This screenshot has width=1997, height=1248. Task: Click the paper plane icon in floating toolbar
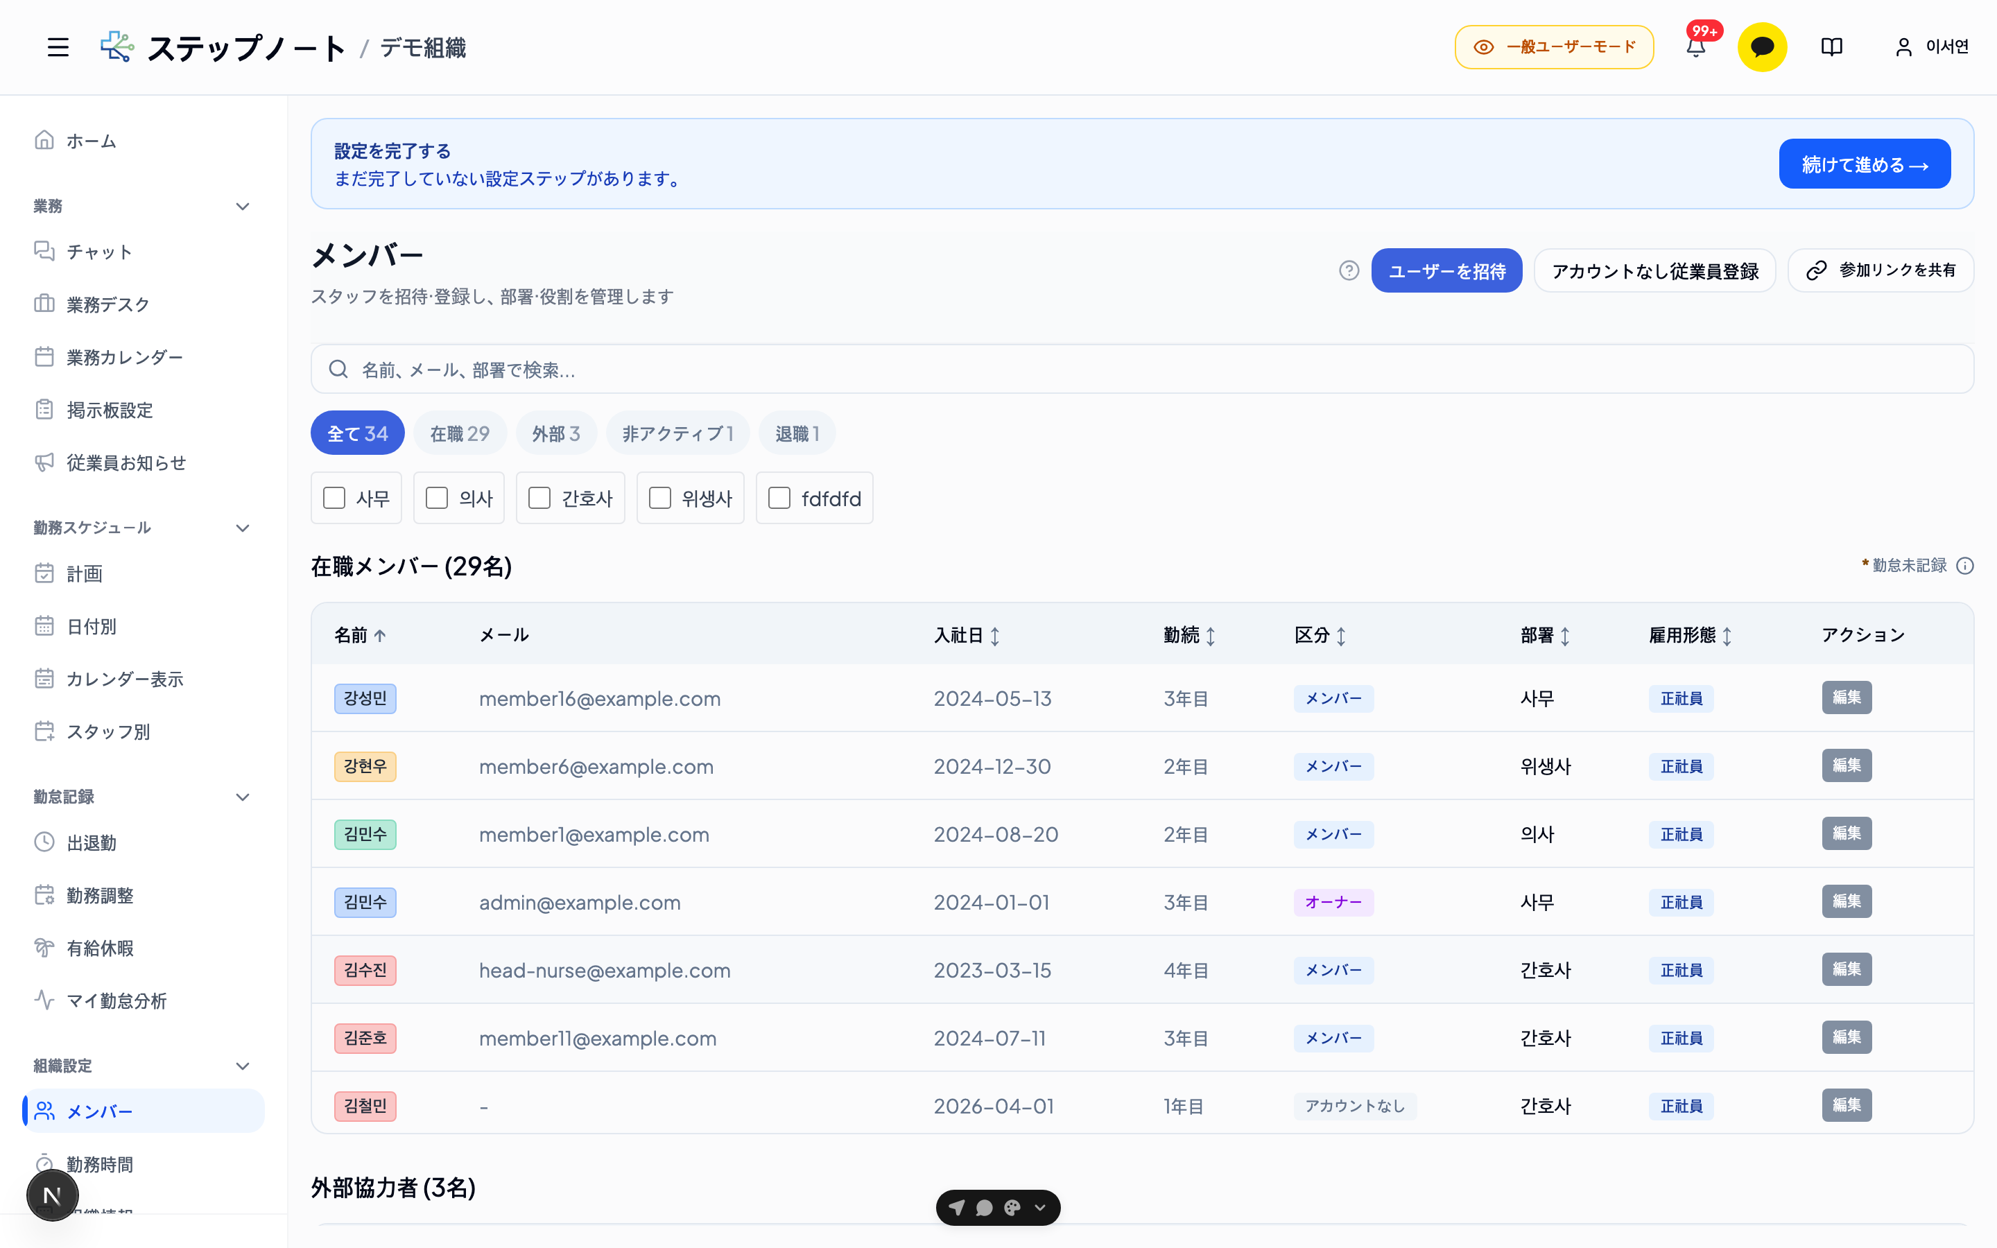pyautogui.click(x=956, y=1208)
